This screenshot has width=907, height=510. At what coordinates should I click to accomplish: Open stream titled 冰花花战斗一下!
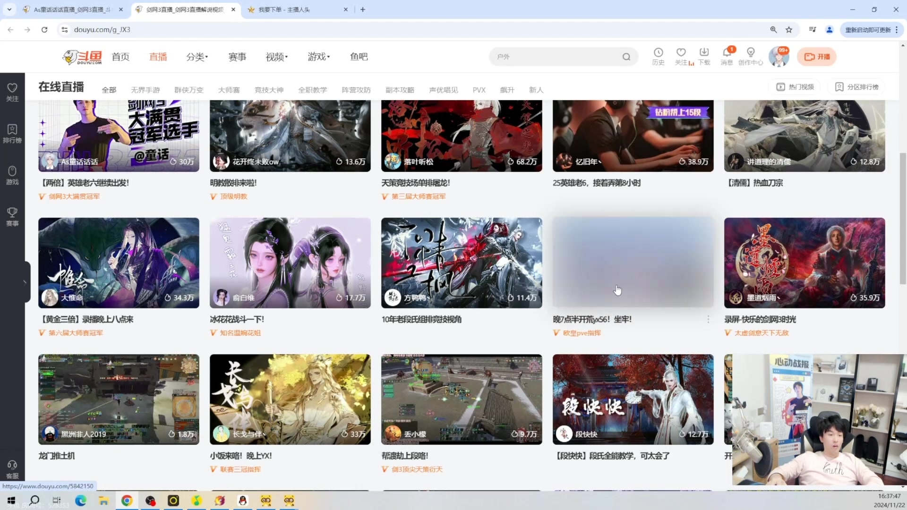pyautogui.click(x=237, y=320)
